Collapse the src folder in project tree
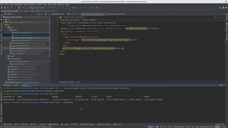This screenshot has height=128, width=228. 4,25
